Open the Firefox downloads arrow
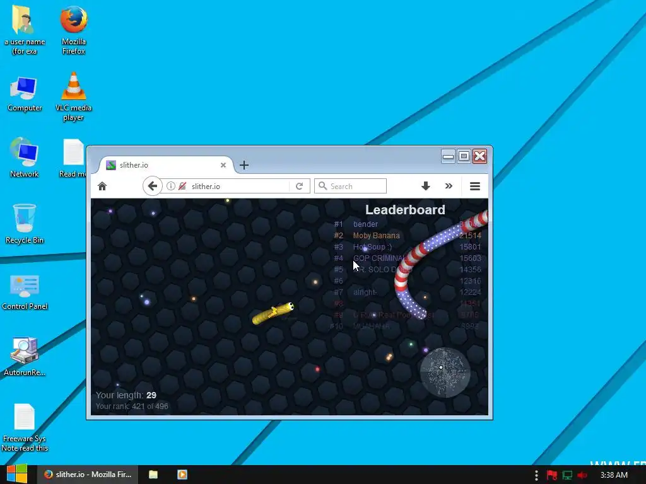The image size is (646, 484). 426,186
